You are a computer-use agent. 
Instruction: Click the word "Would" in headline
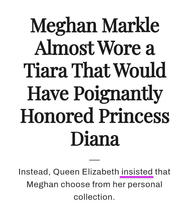pos(140,70)
